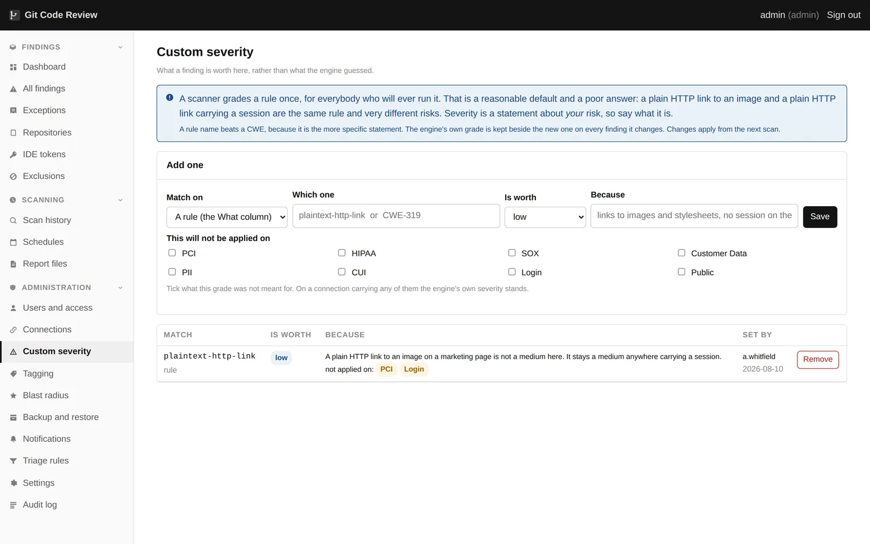
Task: Click the Git Code Review logo icon
Action: click(x=14, y=15)
